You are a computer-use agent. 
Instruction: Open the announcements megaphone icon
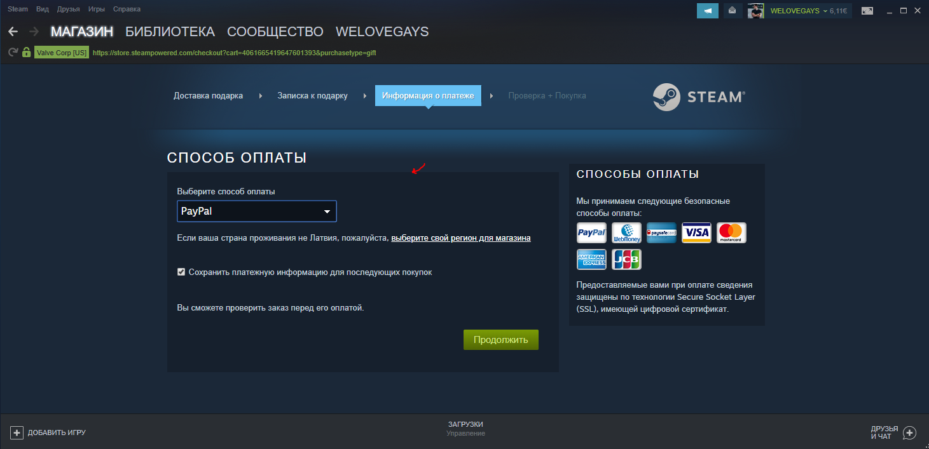coord(708,11)
